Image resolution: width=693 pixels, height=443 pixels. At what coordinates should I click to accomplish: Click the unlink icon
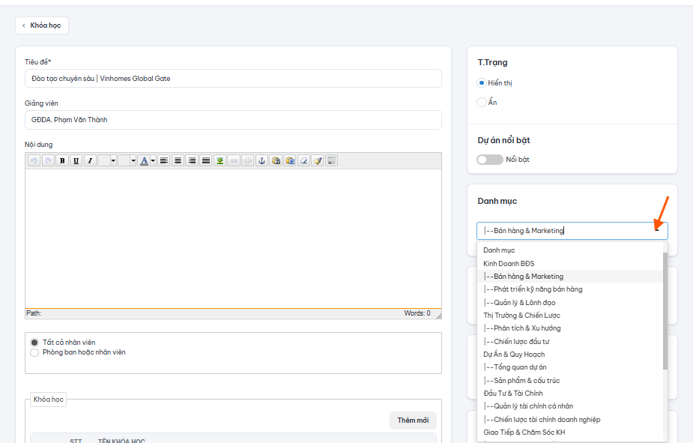pos(248,160)
